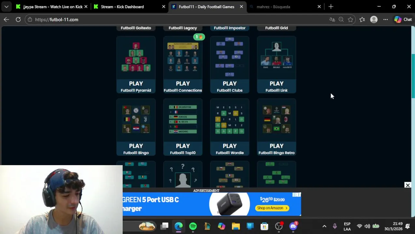Select the Futbol11 Daily Football Games tab
Viewport: 415px width, 234px height.
tap(206, 6)
